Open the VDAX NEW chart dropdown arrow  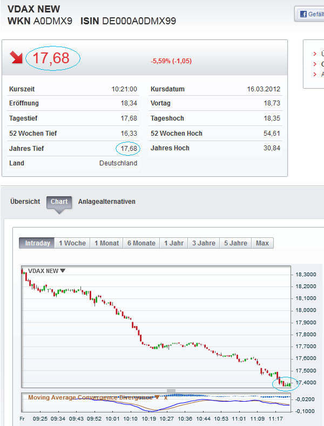(63, 271)
